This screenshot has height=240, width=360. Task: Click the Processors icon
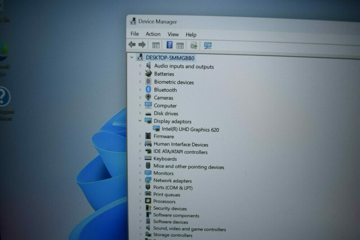pyautogui.click(x=148, y=201)
